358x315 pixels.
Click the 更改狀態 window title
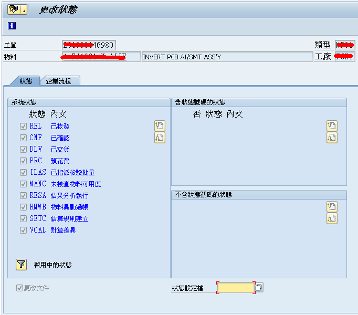(x=58, y=10)
